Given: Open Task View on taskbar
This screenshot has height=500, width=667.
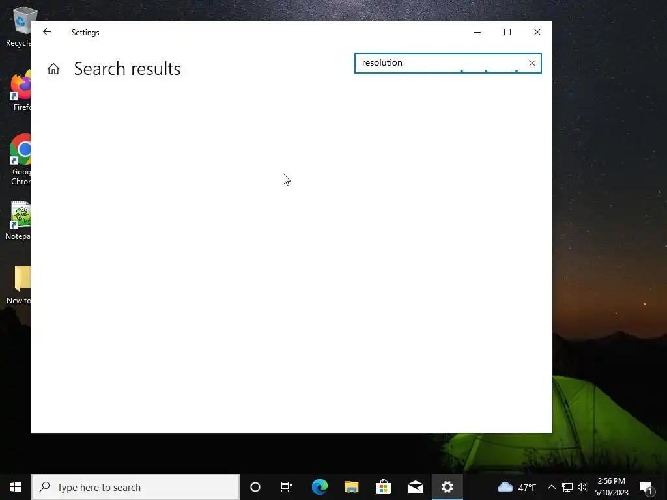Looking at the screenshot, I should [x=287, y=487].
